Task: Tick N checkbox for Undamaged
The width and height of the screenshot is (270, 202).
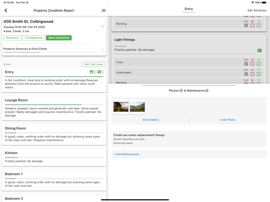Action: tap(252, 74)
